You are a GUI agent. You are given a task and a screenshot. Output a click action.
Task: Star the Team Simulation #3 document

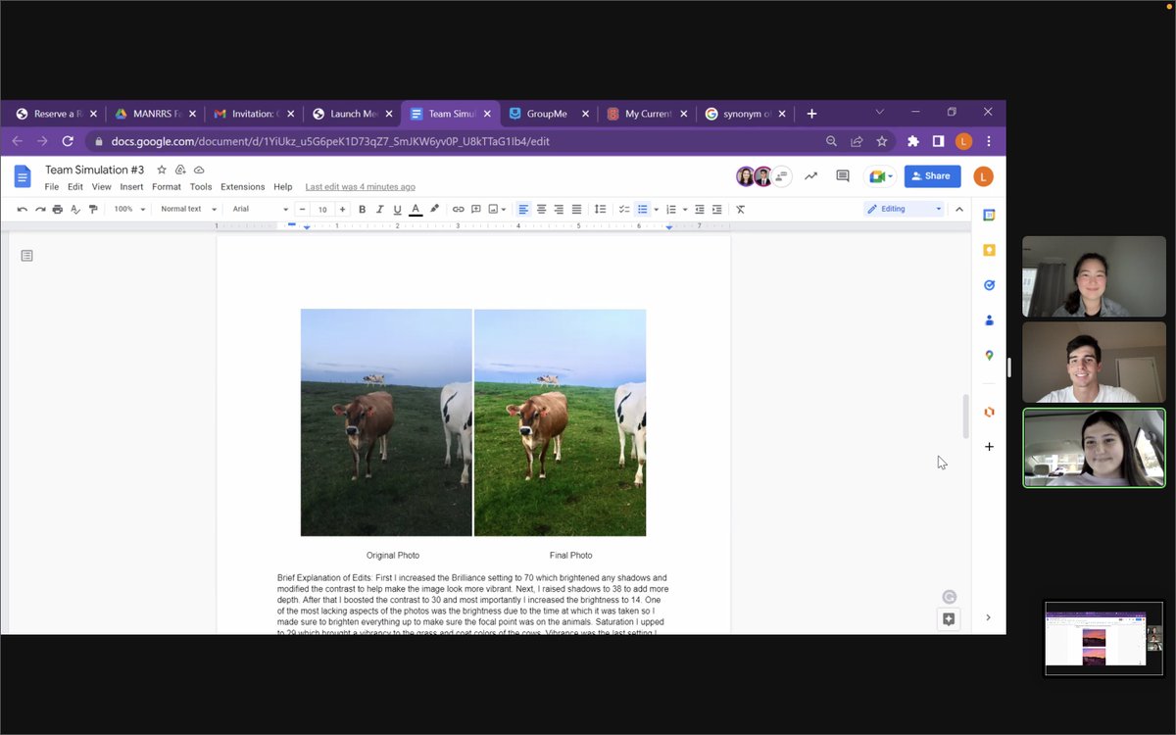coord(162,170)
